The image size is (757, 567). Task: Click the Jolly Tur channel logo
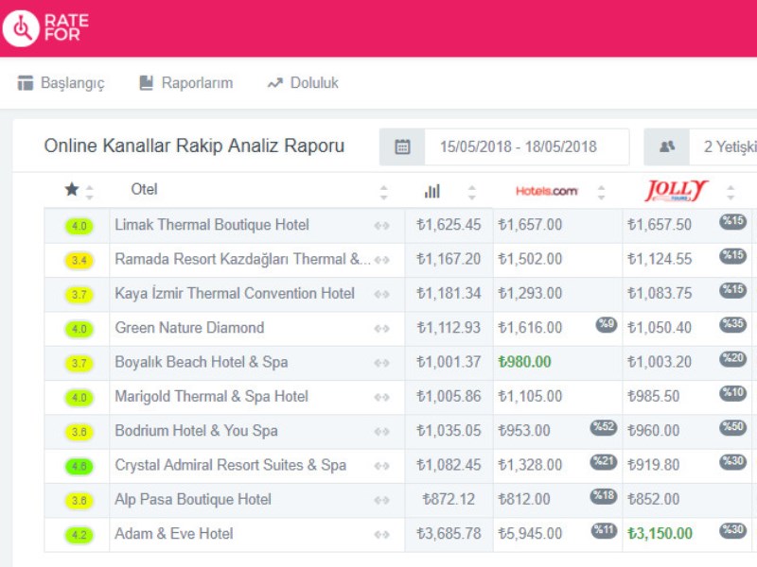click(x=676, y=191)
